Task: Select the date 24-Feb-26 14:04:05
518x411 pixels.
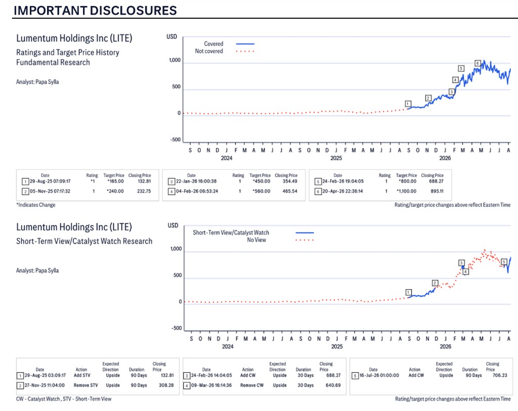Action: tap(211, 375)
